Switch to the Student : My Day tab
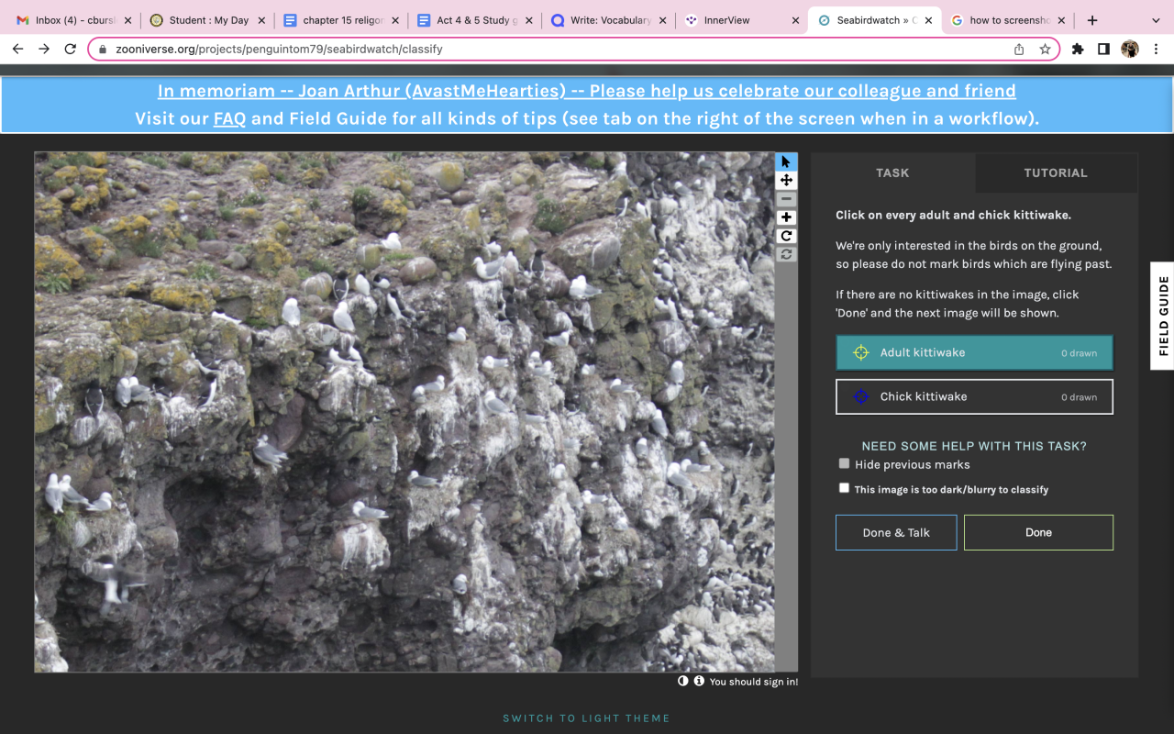 (207, 20)
